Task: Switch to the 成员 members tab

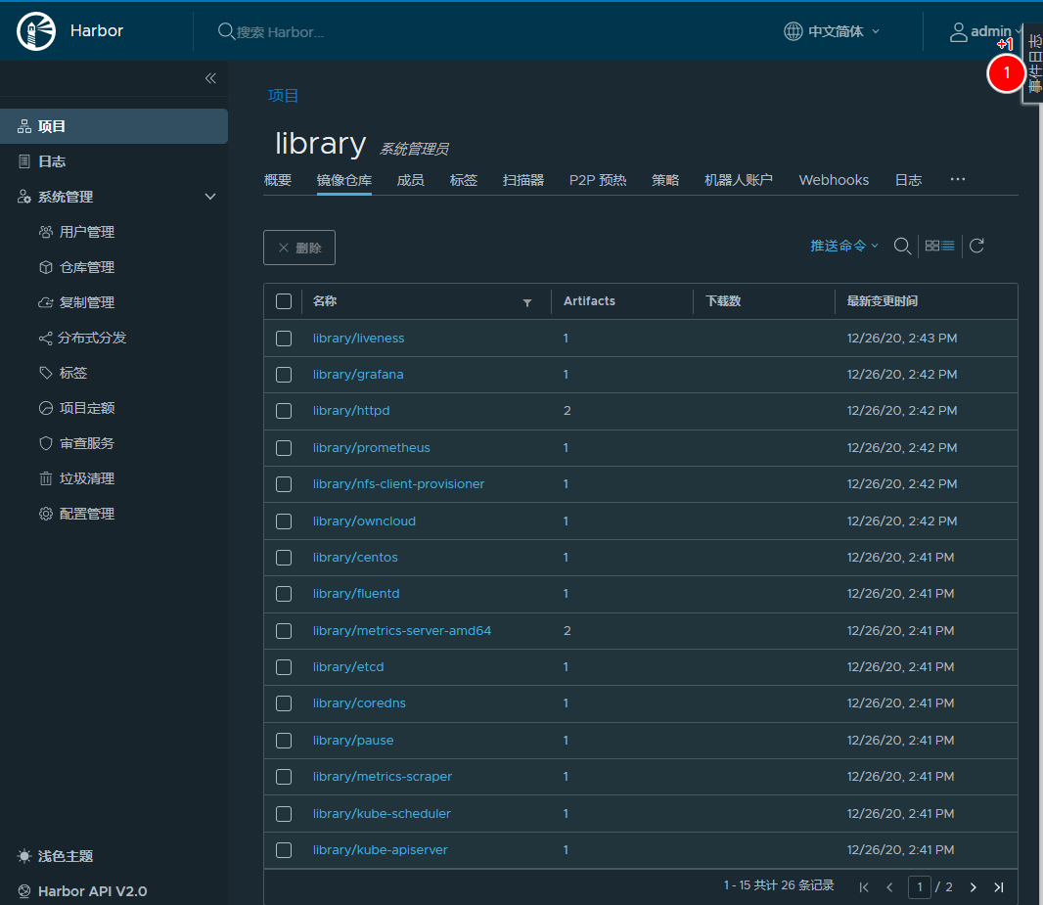Action: pyautogui.click(x=410, y=180)
